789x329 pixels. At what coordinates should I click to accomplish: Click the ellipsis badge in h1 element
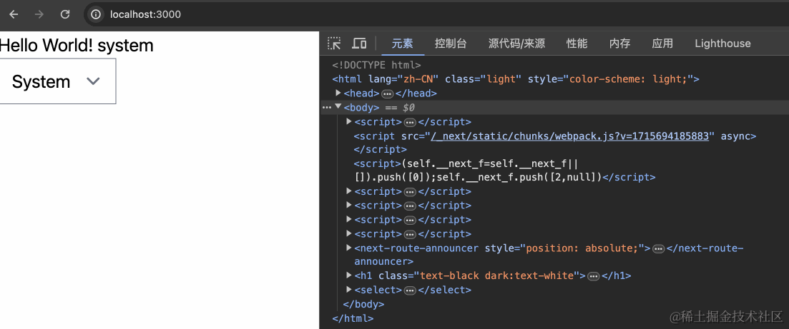[593, 276]
